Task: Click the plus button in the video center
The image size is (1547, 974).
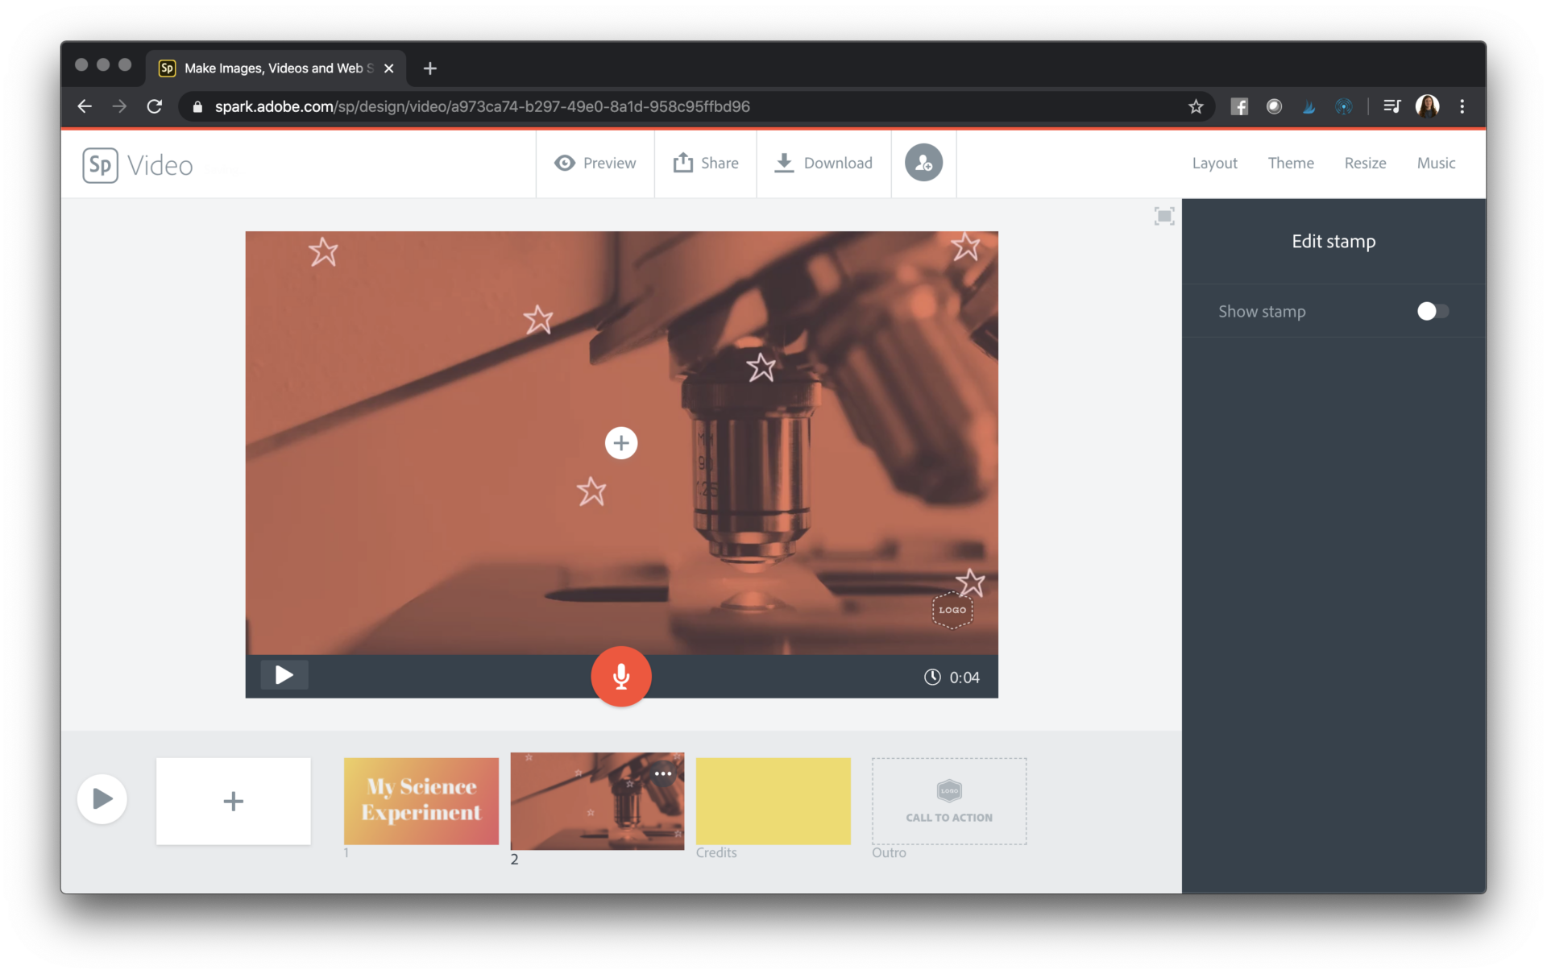Action: (x=620, y=442)
